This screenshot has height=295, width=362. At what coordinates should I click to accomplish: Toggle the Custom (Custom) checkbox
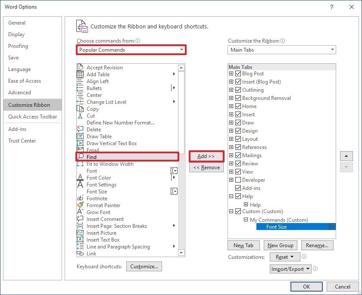click(x=238, y=211)
